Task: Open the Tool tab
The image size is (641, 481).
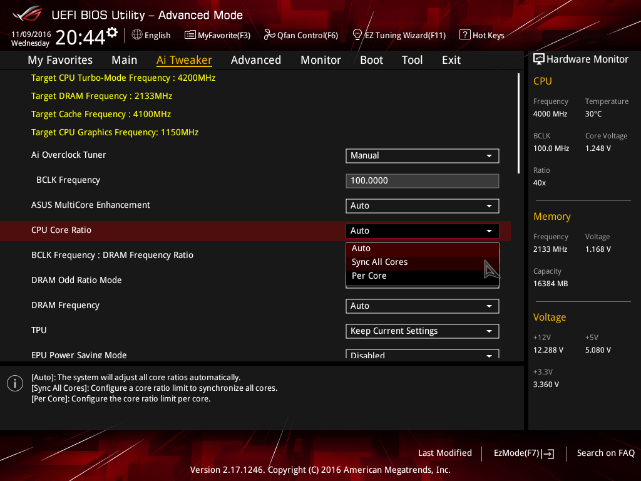Action: click(x=412, y=60)
